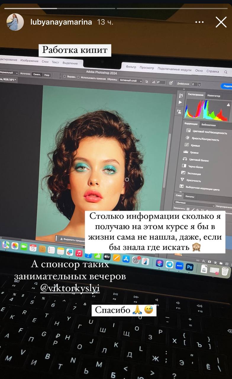Screen dimensions: 232x379
Task: Switch to the Слои tab
Action: click(x=178, y=195)
